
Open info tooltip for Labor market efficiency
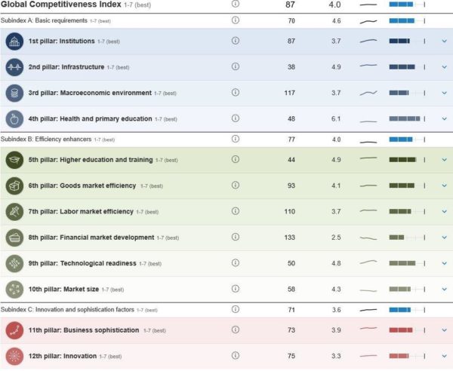click(x=236, y=211)
